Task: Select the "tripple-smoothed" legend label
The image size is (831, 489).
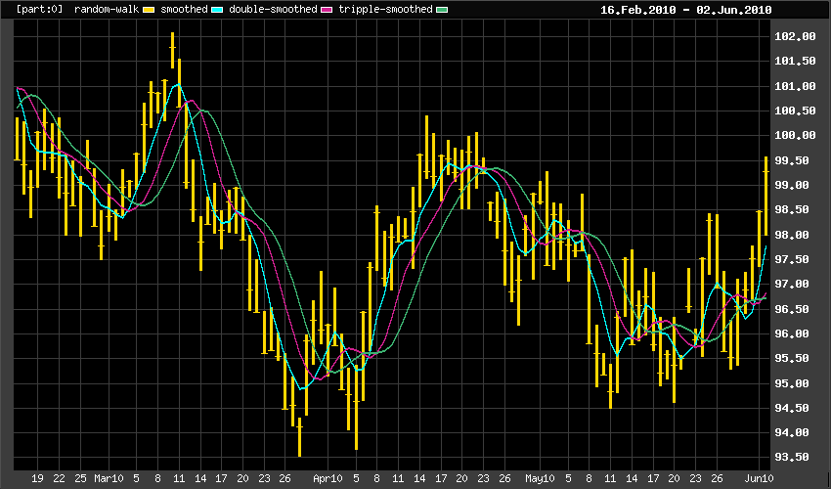Action: click(385, 10)
